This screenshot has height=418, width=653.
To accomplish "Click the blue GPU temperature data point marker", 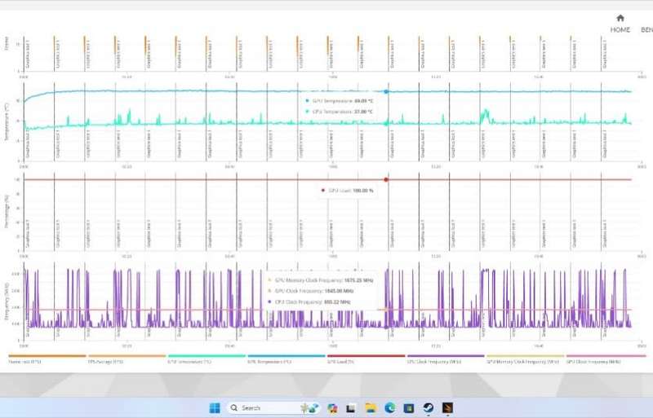I will [386, 91].
